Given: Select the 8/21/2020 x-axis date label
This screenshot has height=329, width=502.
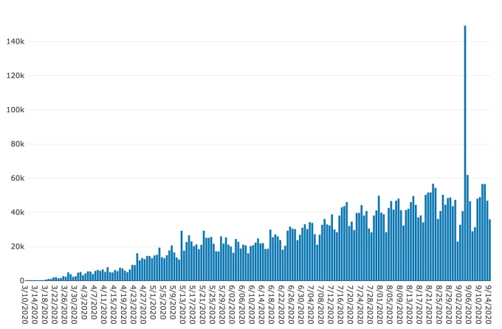Looking at the screenshot, I should [430, 305].
